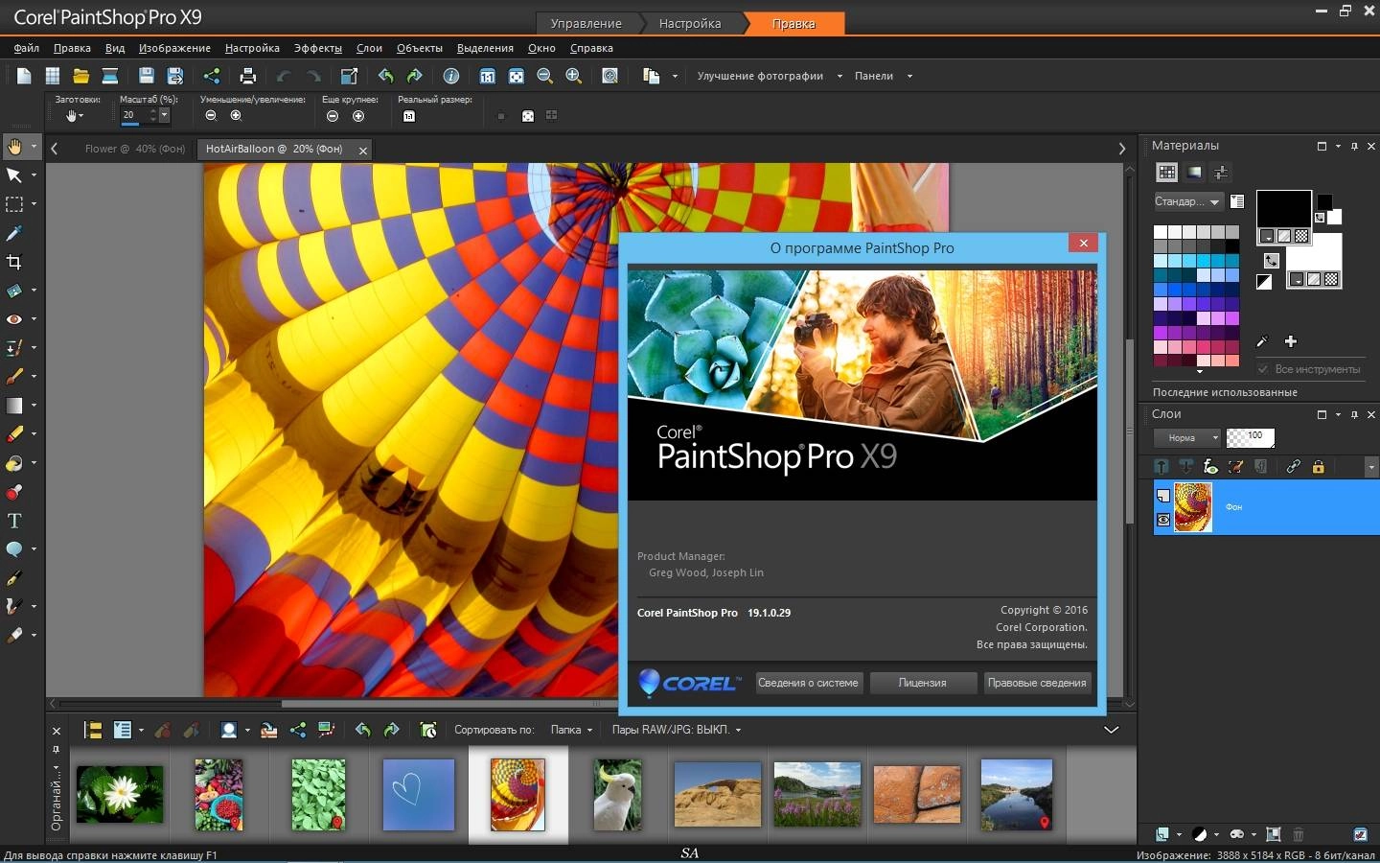Open a file using the folder icon
Image resolution: width=1380 pixels, height=863 pixels.
coord(80,76)
